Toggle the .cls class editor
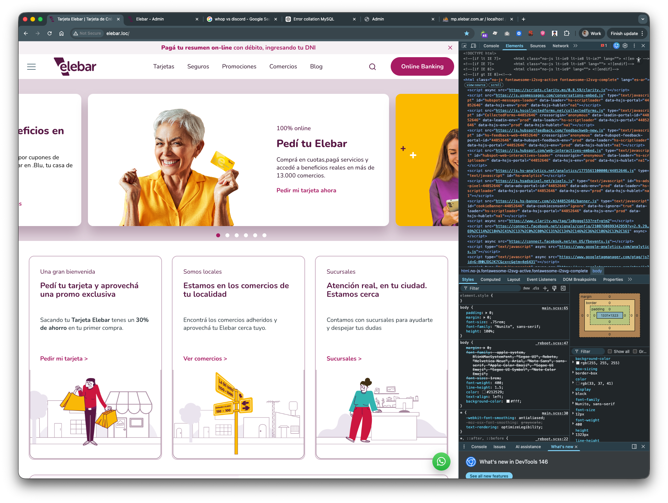Image resolution: width=668 pixels, height=503 pixels. (536, 289)
